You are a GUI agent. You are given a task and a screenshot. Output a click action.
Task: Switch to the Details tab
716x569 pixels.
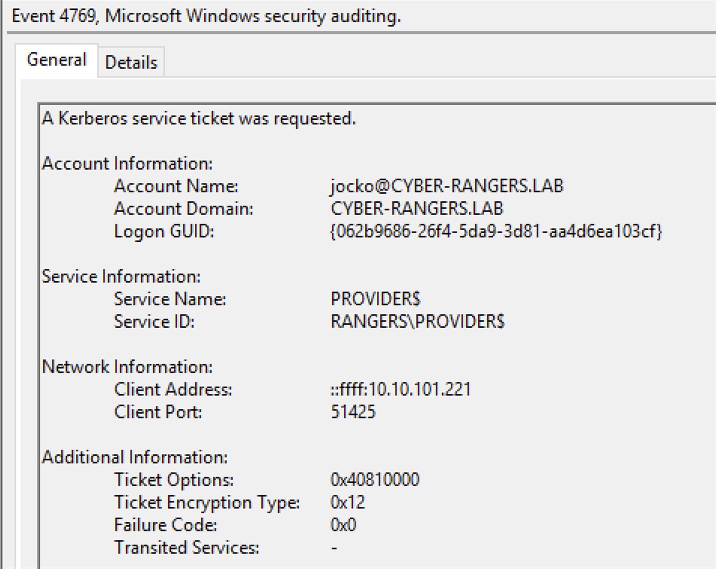[x=131, y=62]
